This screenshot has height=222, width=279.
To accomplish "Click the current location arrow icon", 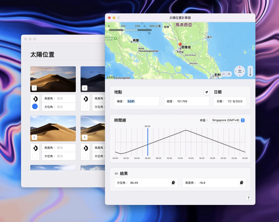I will [206, 92].
